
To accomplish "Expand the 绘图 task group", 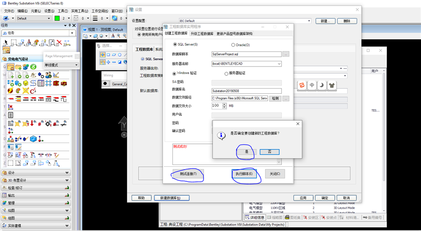I will point(36,210).
